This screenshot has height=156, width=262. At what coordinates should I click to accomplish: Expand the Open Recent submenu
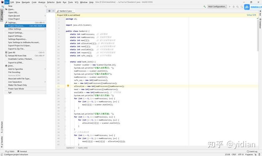pyautogui.click(x=14, y=16)
